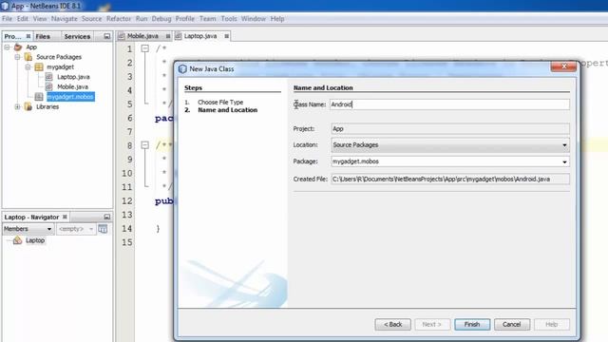Switch to the Services tab

pos(77,36)
